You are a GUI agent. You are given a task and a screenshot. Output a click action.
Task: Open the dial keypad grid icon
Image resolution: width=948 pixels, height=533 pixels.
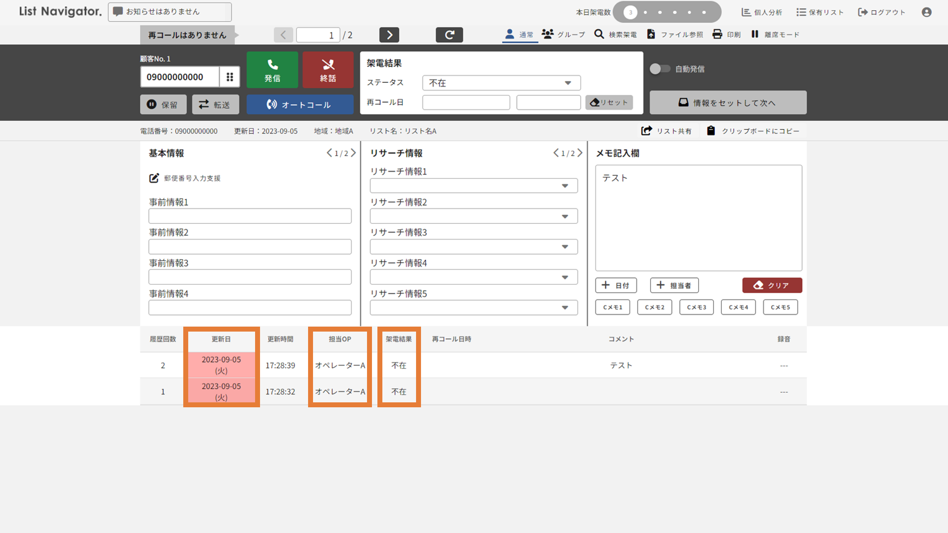[230, 77]
